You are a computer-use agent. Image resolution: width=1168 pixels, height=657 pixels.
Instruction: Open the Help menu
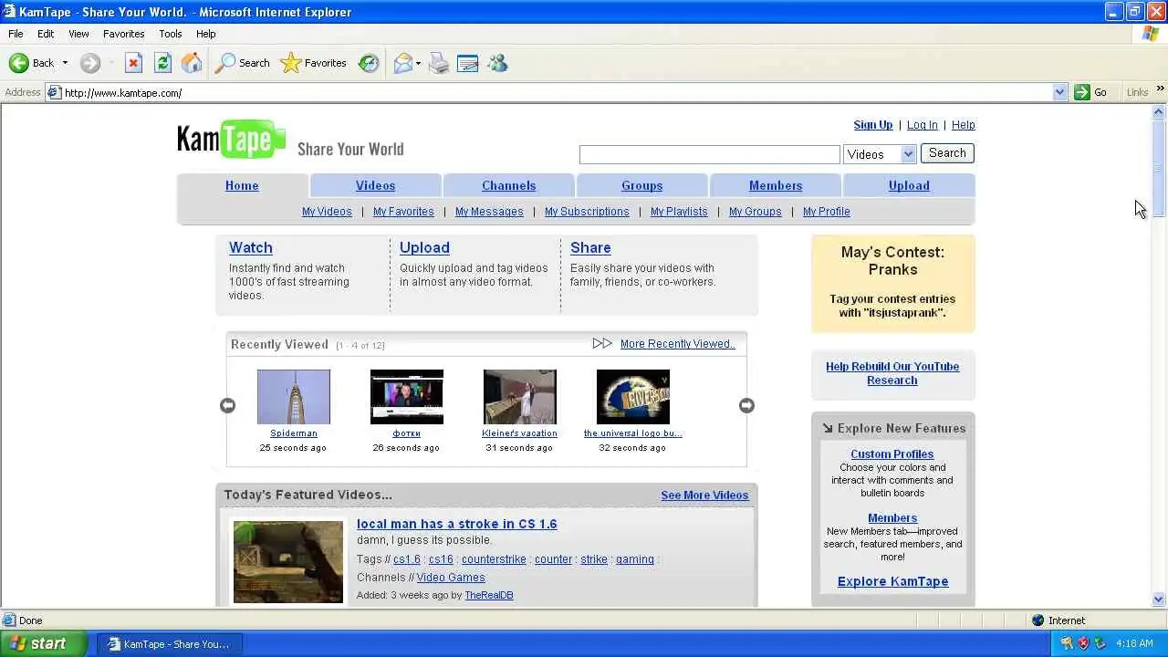coord(206,34)
